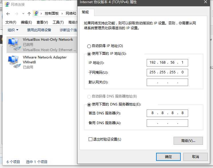Click the empty 默认网关 field
213x168 pixels.
[167, 82]
